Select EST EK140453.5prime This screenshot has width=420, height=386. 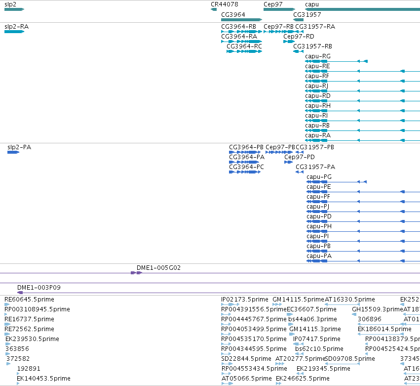coord(18,384)
